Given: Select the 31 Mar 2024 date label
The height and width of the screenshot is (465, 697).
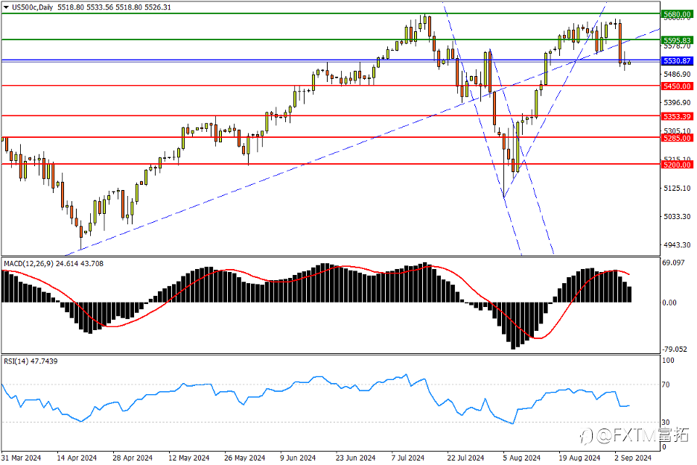Looking at the screenshot, I should point(21,458).
